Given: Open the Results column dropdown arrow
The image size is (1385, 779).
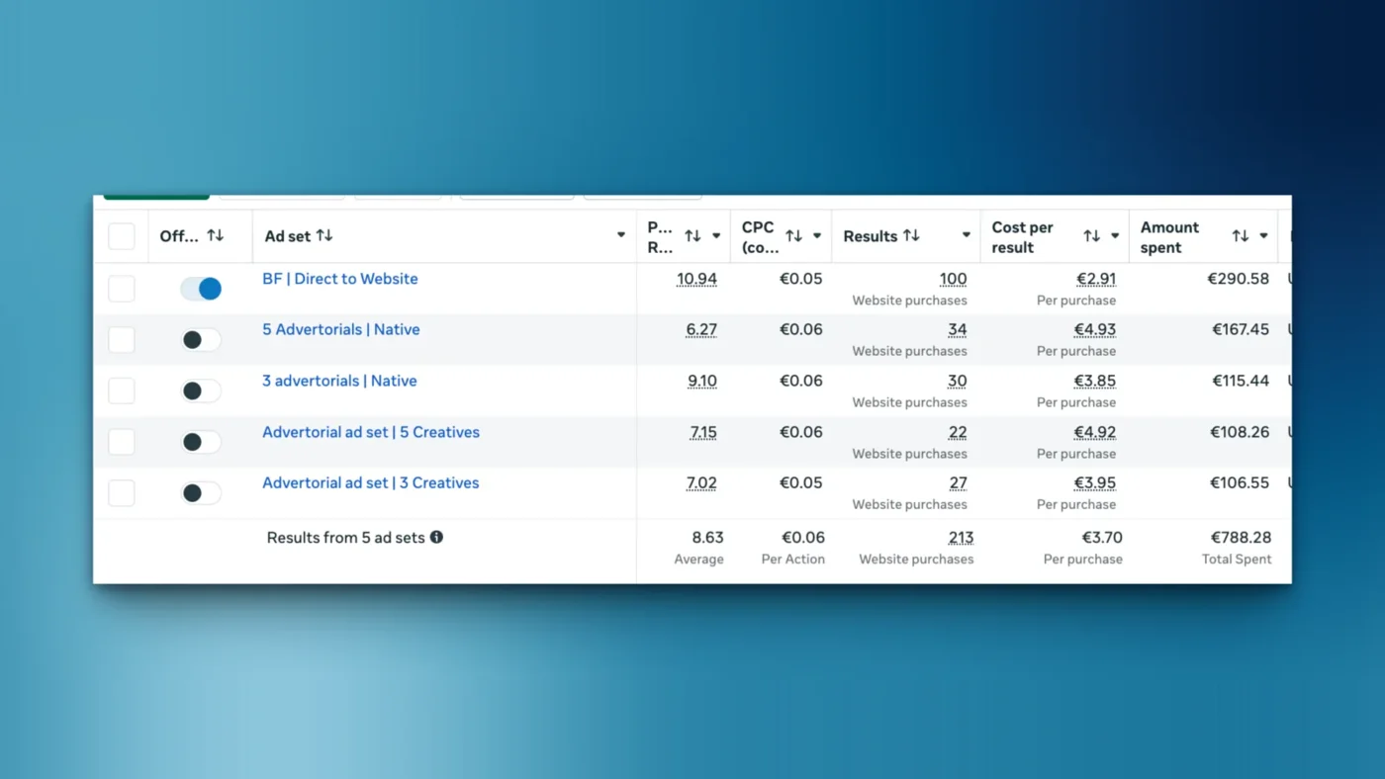Looking at the screenshot, I should point(967,235).
